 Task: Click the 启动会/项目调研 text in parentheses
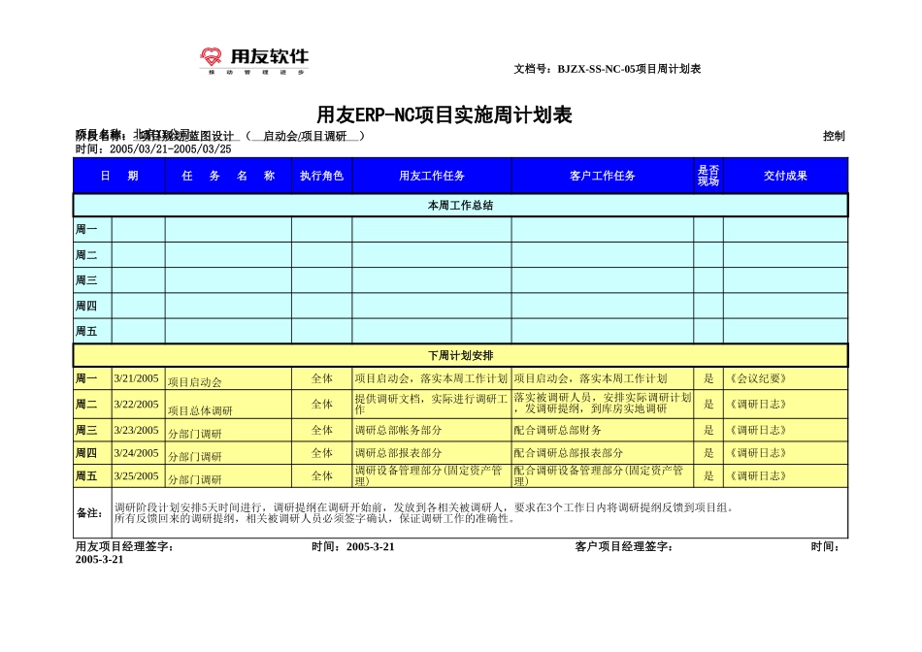305,136
